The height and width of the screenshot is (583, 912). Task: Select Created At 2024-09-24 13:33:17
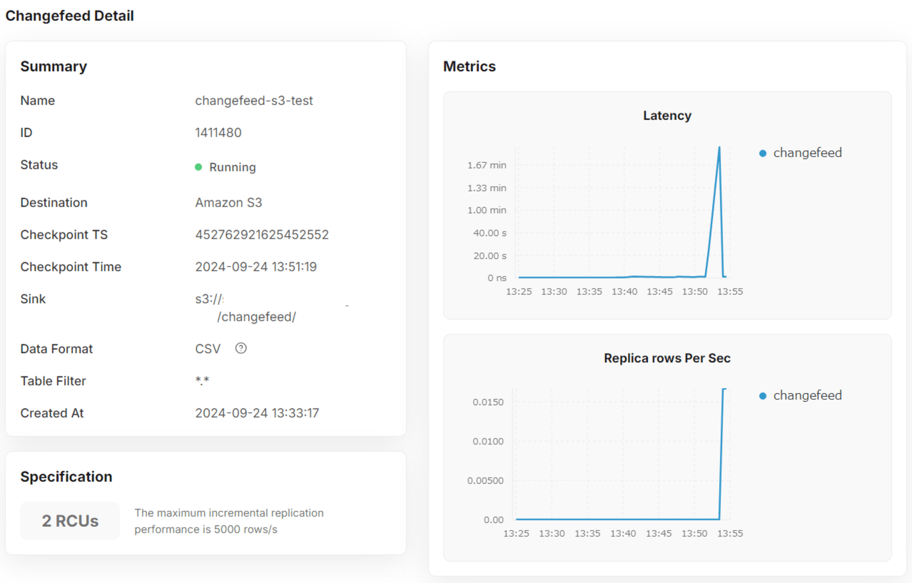pyautogui.click(x=257, y=413)
